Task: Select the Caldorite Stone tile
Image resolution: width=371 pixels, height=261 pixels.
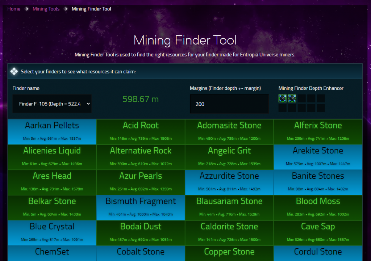Action: click(229, 233)
